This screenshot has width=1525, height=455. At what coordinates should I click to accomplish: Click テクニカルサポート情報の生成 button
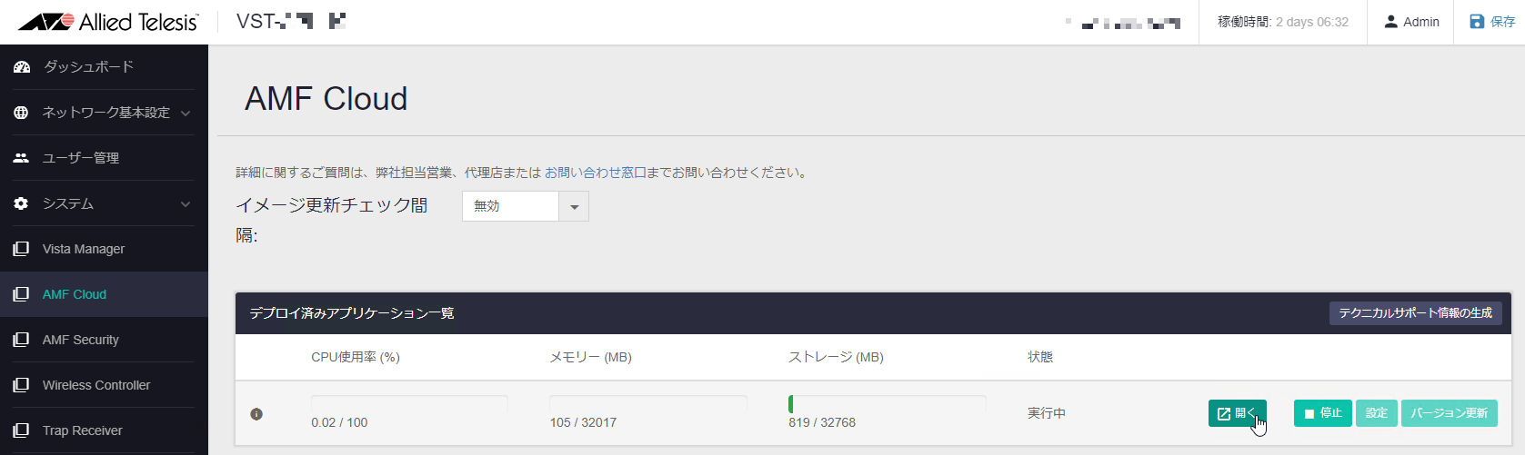[1415, 313]
